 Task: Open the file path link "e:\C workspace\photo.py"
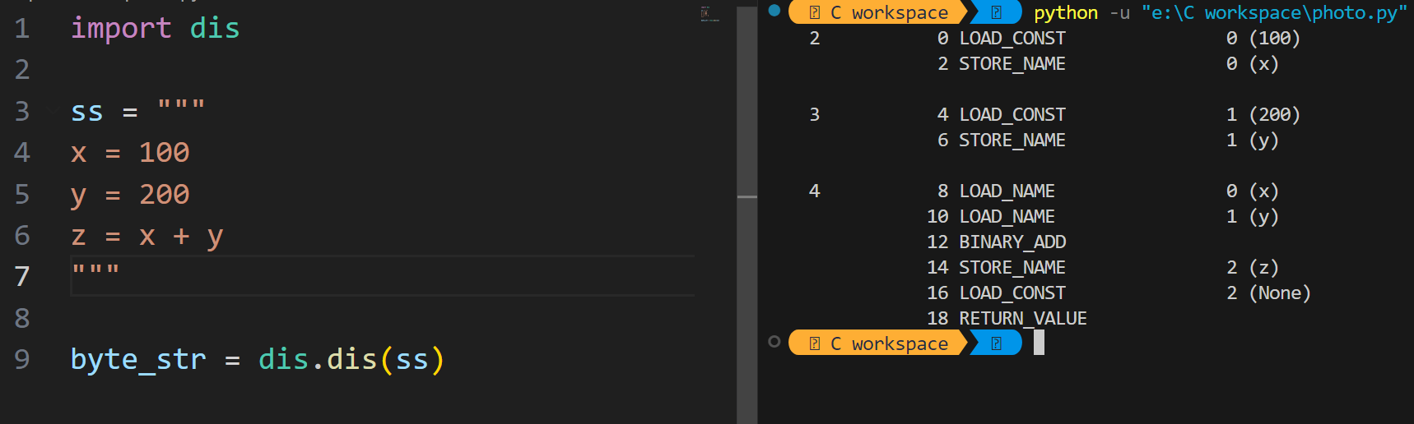coord(1273,12)
